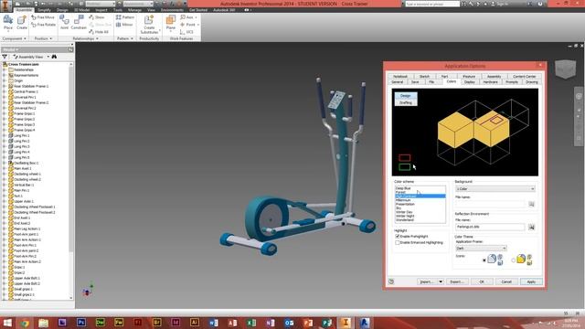The width and height of the screenshot is (585, 329).
Task: Select the amber icons theme radio button
Action: [x=514, y=260]
